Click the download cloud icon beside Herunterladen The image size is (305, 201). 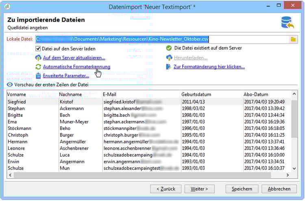coord(169,58)
